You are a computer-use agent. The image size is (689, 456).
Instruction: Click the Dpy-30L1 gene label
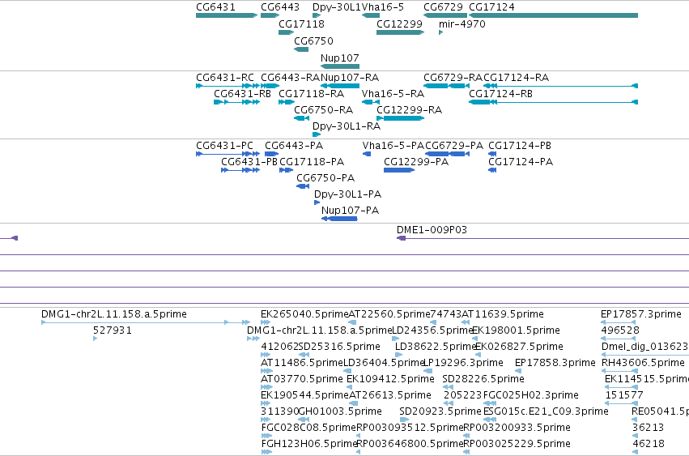(x=336, y=7)
